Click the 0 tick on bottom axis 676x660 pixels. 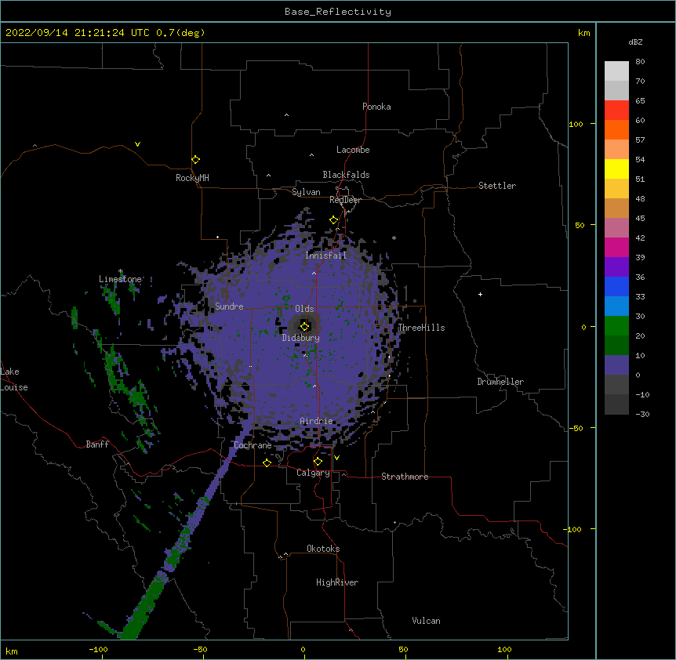(x=303, y=649)
